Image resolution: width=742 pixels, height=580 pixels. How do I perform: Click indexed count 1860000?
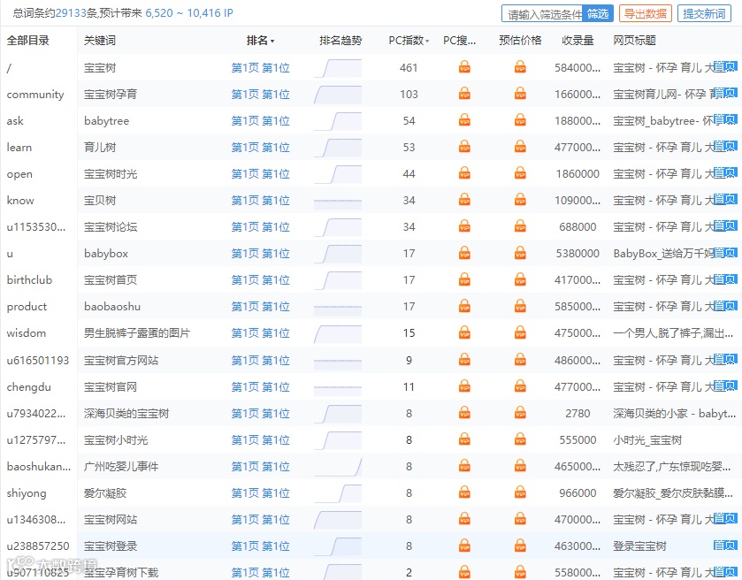(x=578, y=174)
